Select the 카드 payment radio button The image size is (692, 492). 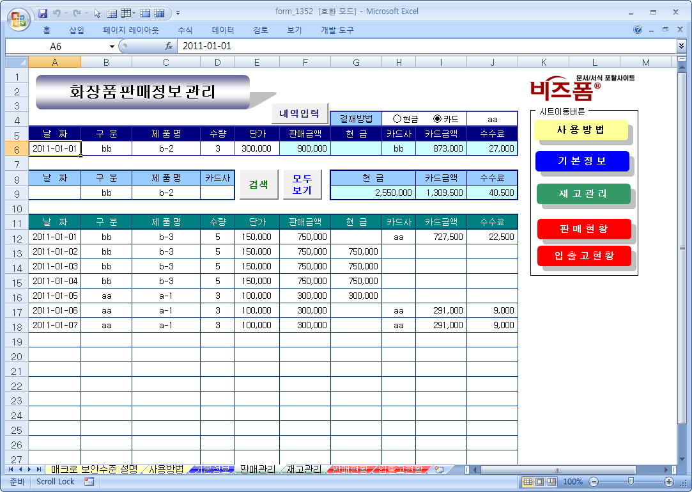click(x=438, y=119)
